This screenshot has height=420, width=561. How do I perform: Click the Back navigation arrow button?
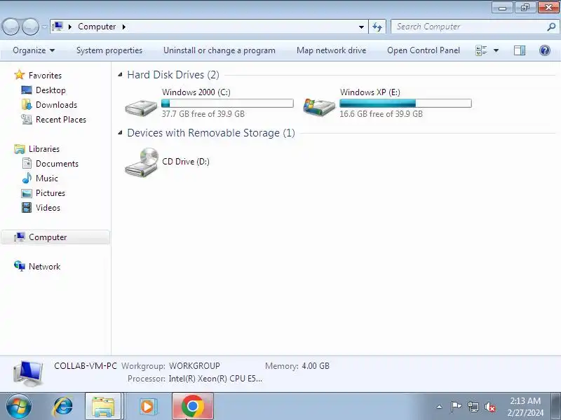11,27
